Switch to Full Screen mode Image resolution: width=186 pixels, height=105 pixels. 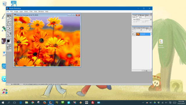pyautogui.click(x=10, y=48)
